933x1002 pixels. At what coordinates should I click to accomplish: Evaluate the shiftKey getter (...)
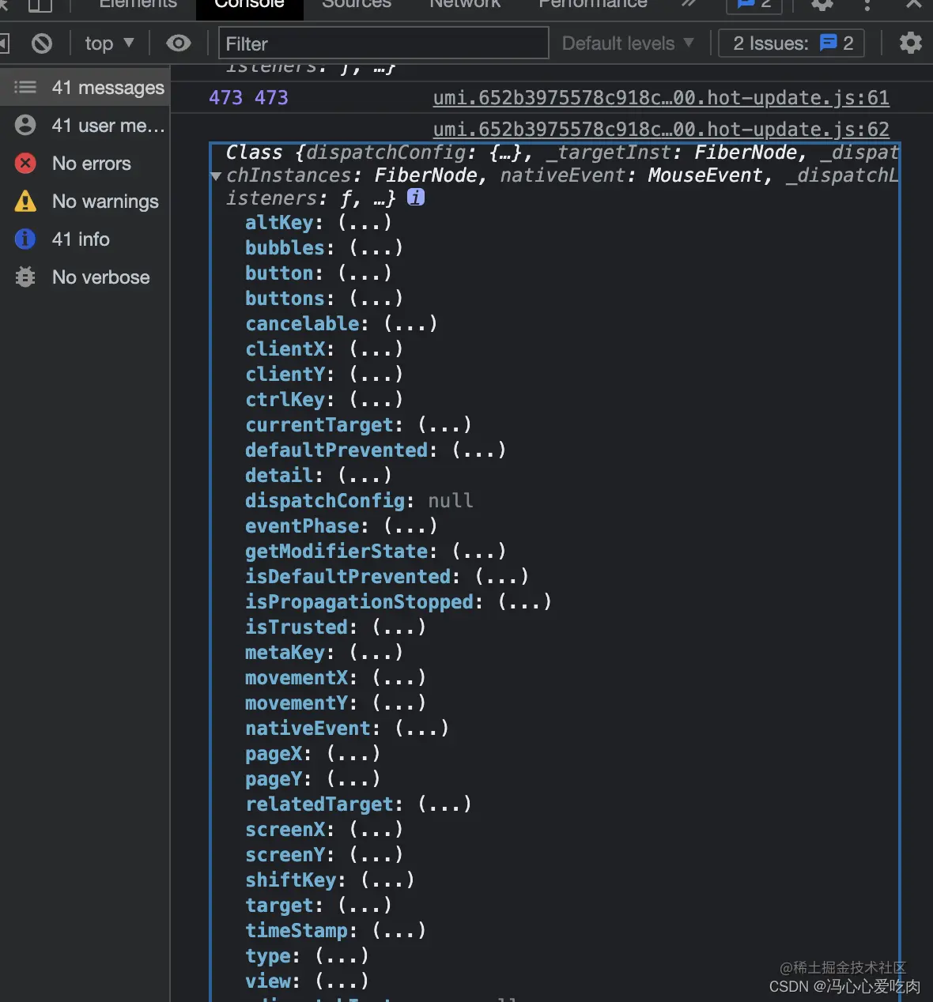(x=387, y=880)
